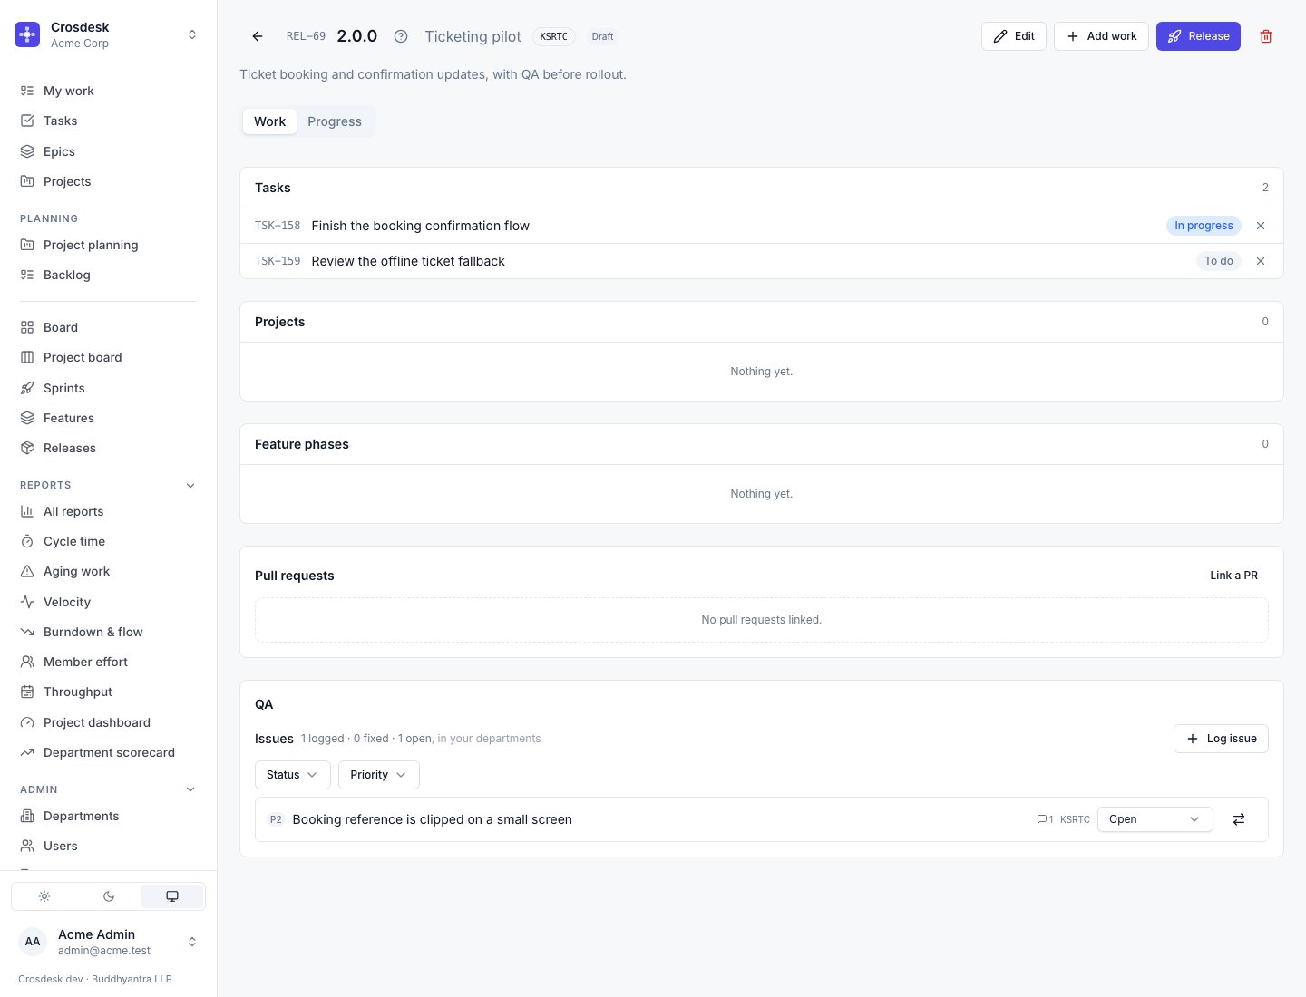The image size is (1306, 997).
Task: Open Sprints from the sidebar
Action: click(x=108, y=388)
